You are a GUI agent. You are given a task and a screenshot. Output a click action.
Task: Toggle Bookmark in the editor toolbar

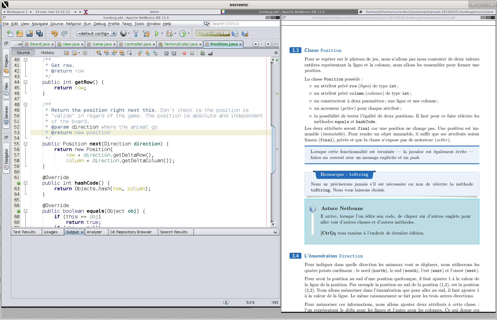tap(155, 53)
